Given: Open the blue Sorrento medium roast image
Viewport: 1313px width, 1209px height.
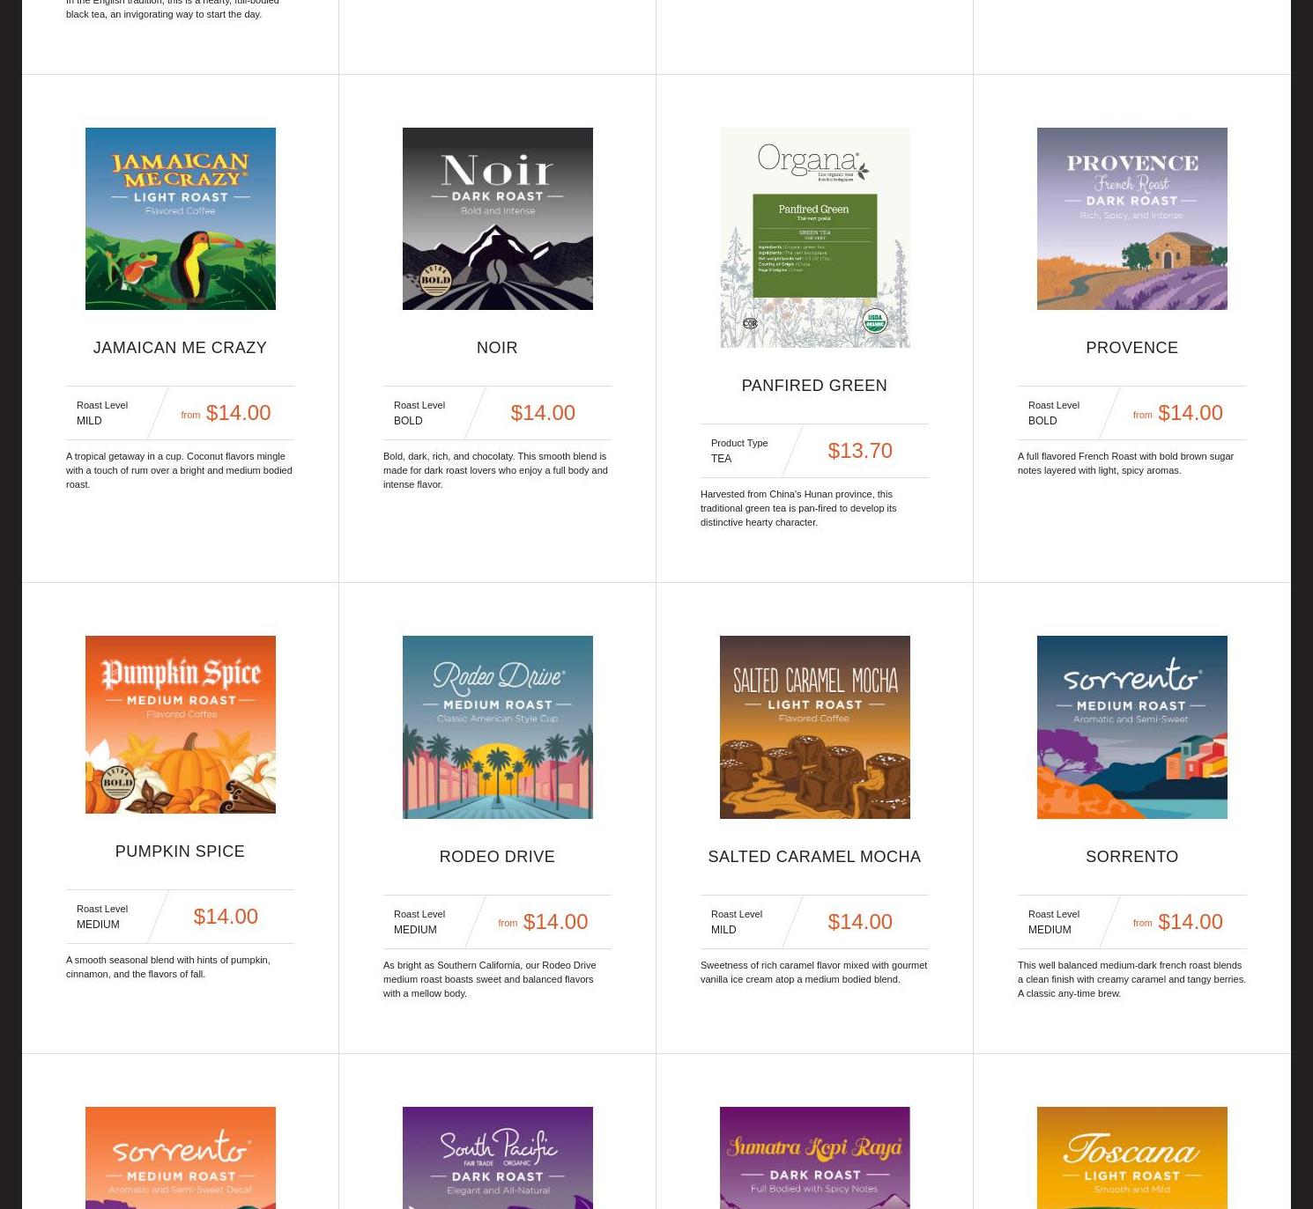Looking at the screenshot, I should click(1131, 727).
